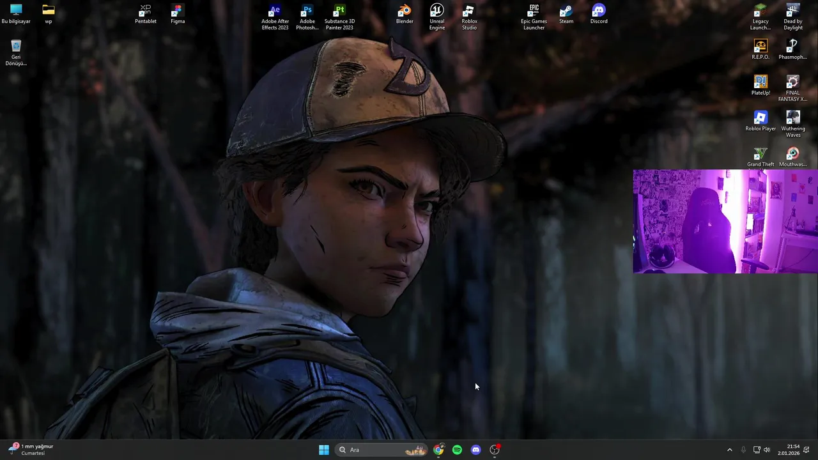This screenshot has width=818, height=460.
Task: Select the Unreal Engine shortcut icon
Action: 437,17
